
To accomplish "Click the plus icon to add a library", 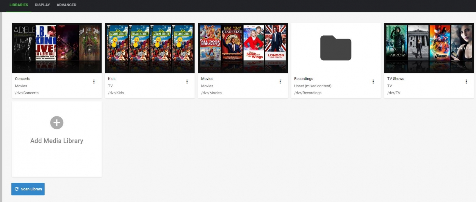I will click(x=57, y=123).
